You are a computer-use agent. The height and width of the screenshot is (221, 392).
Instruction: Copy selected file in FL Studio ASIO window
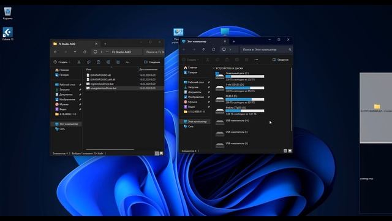pos(88,62)
